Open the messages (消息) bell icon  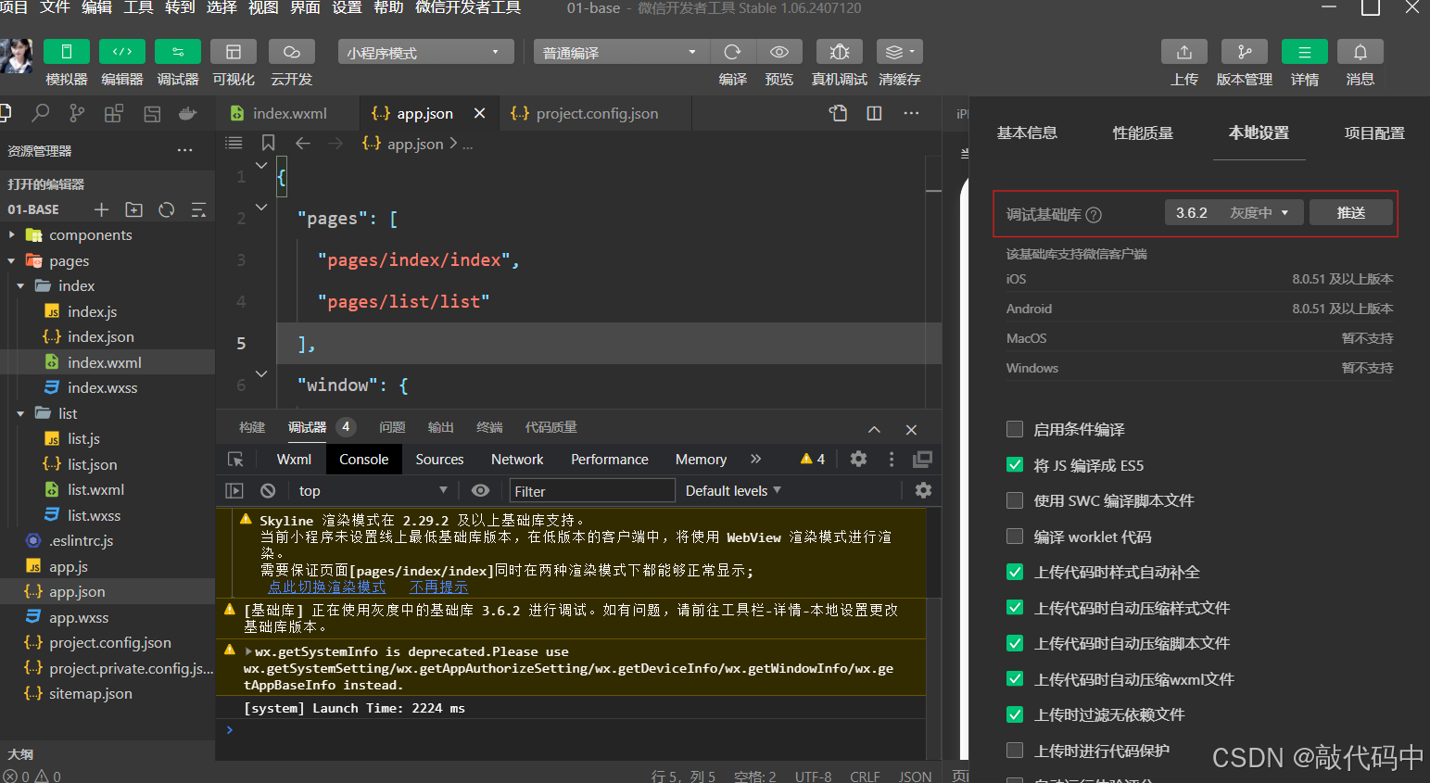tap(1360, 52)
